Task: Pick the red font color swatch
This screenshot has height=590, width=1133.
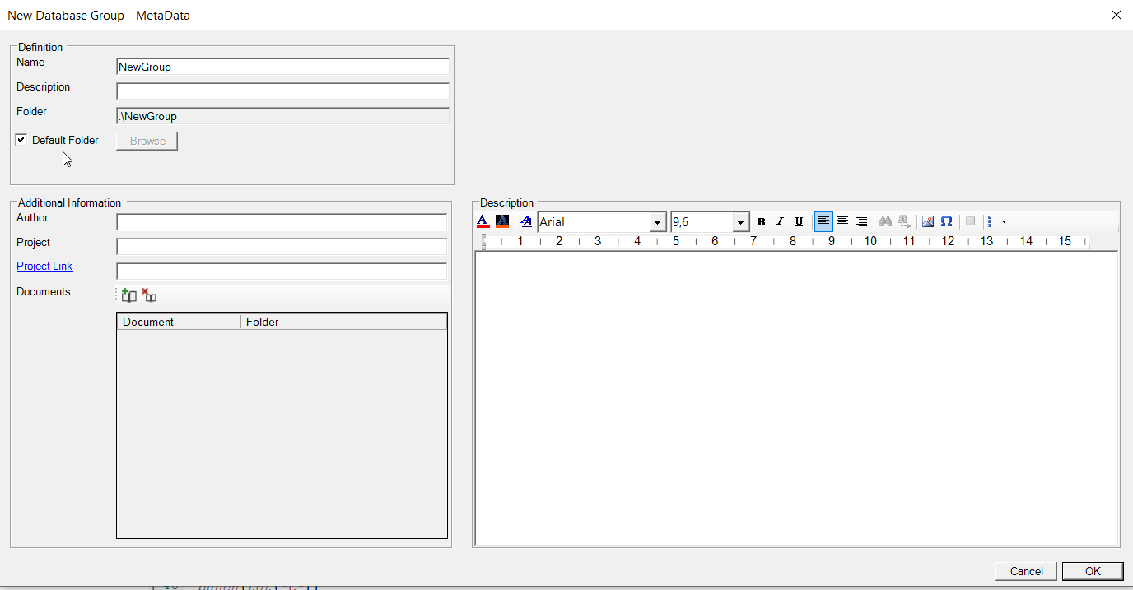Action: tap(483, 222)
